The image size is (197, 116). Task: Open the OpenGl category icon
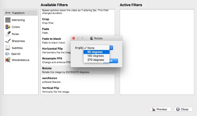(7, 54)
